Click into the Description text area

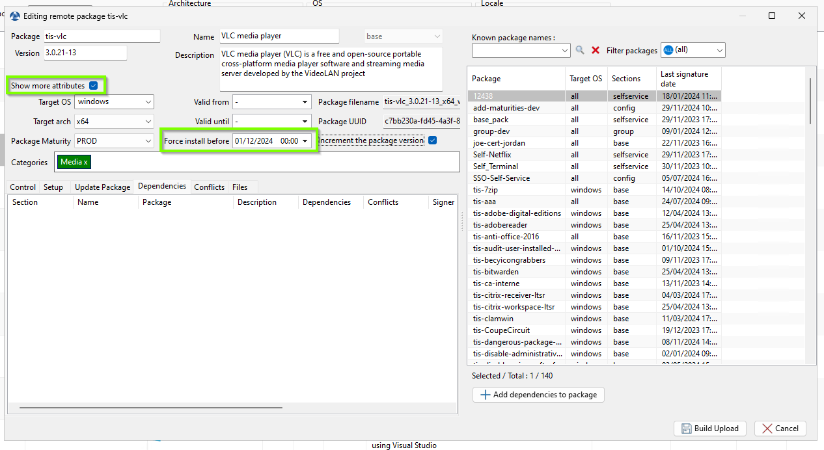(x=331, y=69)
